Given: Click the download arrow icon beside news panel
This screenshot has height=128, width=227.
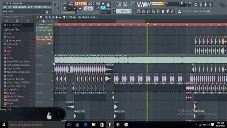Looking at the screenshot, I should (x=179, y=11).
